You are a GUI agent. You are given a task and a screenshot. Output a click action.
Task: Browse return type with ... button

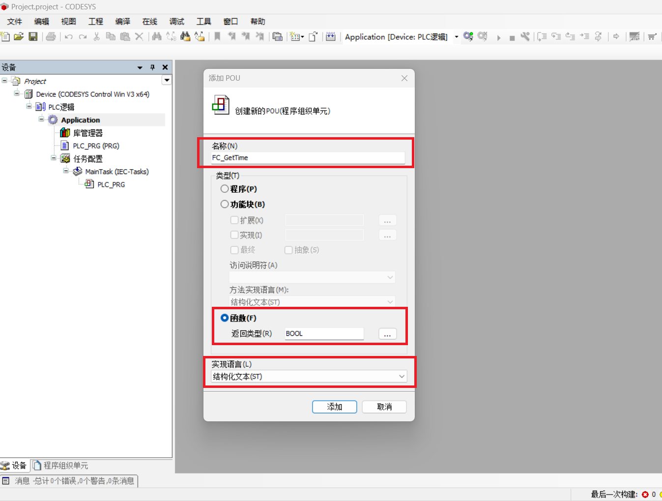pyautogui.click(x=387, y=334)
